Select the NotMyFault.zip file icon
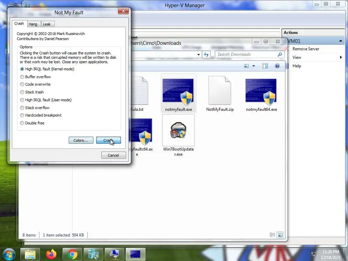 (x=220, y=93)
